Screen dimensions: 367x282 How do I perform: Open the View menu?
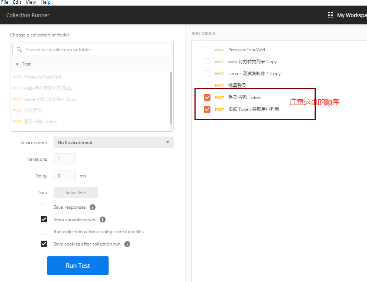pyautogui.click(x=31, y=2)
